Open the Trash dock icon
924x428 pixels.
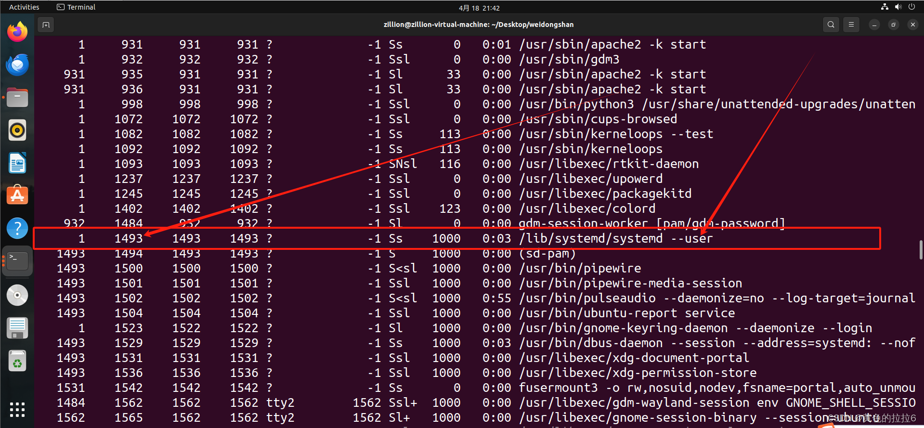pyautogui.click(x=17, y=361)
